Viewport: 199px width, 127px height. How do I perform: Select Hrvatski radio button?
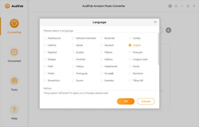point(73,59)
